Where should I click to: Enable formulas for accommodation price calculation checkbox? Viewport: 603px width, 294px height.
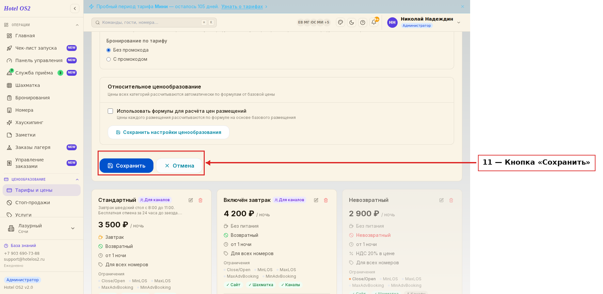point(110,111)
